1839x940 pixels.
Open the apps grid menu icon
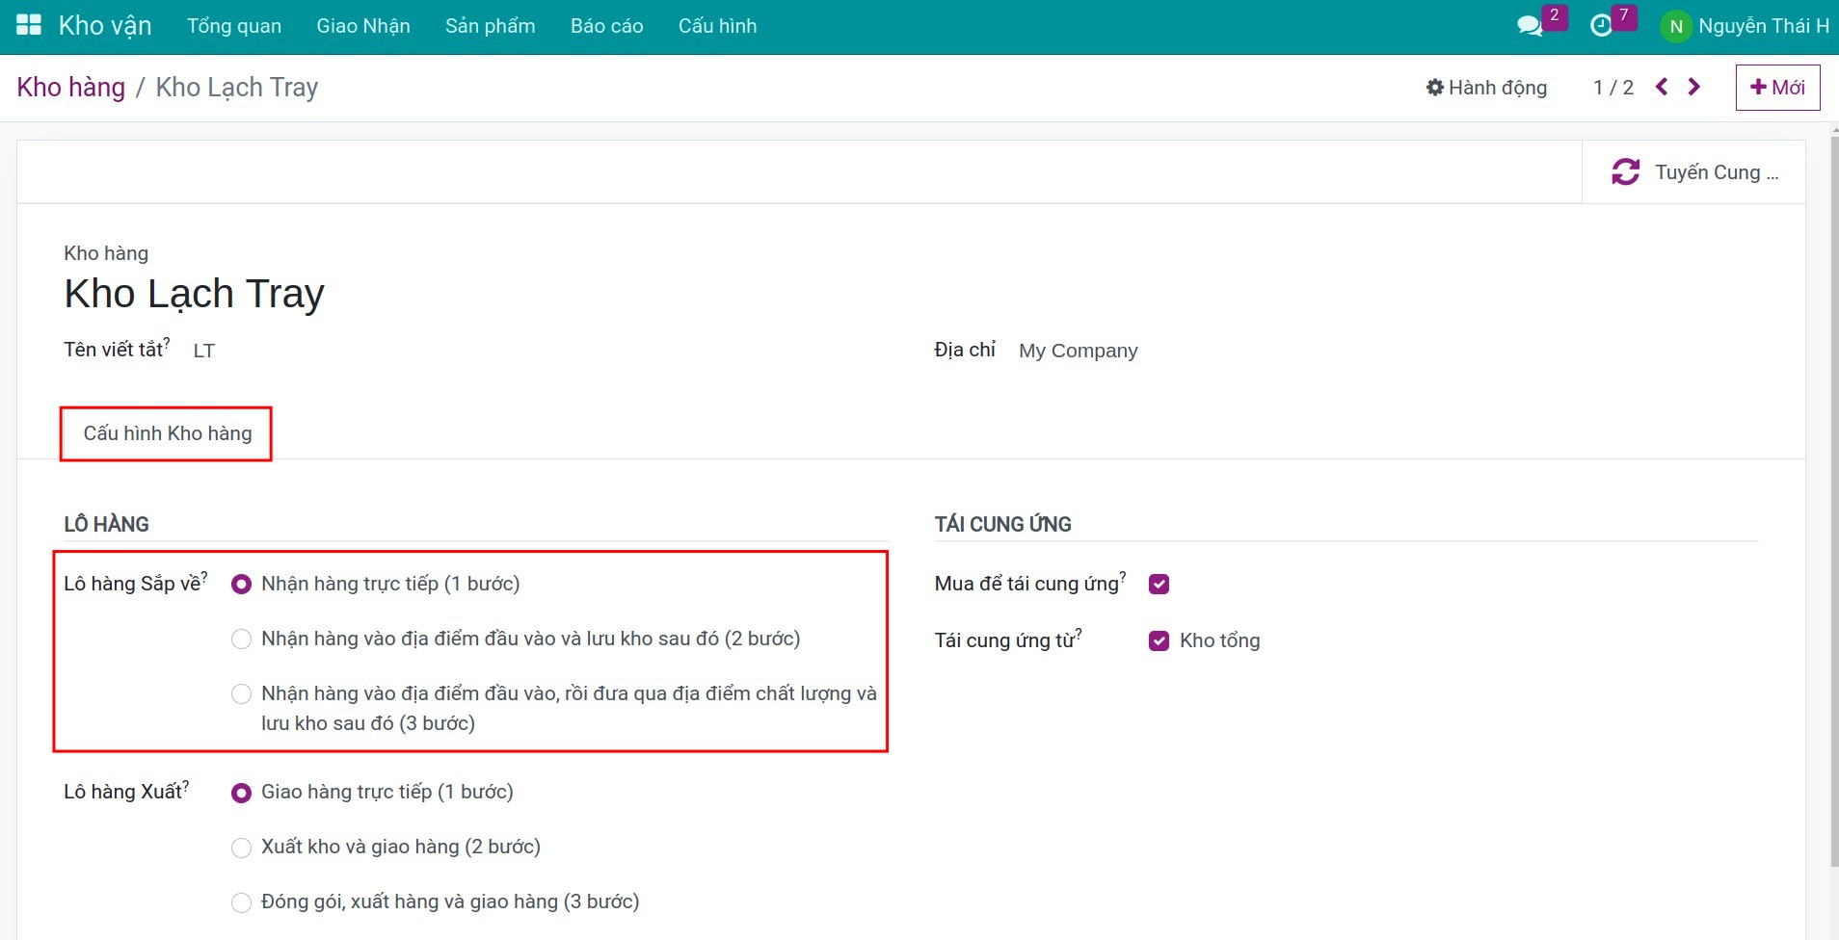(x=29, y=25)
